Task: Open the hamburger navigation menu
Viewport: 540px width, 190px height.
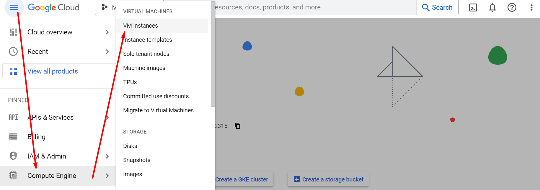Action: (14, 7)
